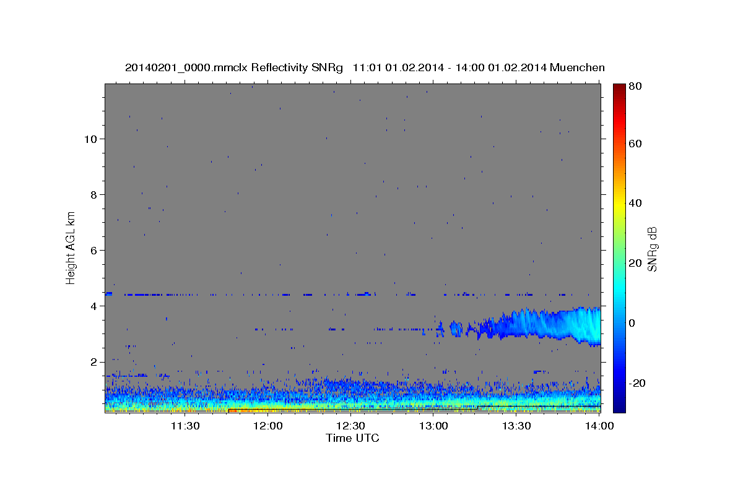Click the 11:30 time tick label
The height and width of the screenshot is (495, 743).
pyautogui.click(x=185, y=426)
